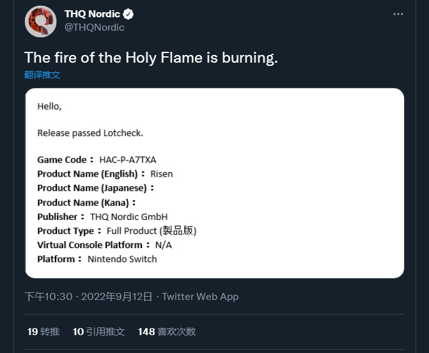
Task: Click the THQ Nordic profile avatar
Action: 40,21
